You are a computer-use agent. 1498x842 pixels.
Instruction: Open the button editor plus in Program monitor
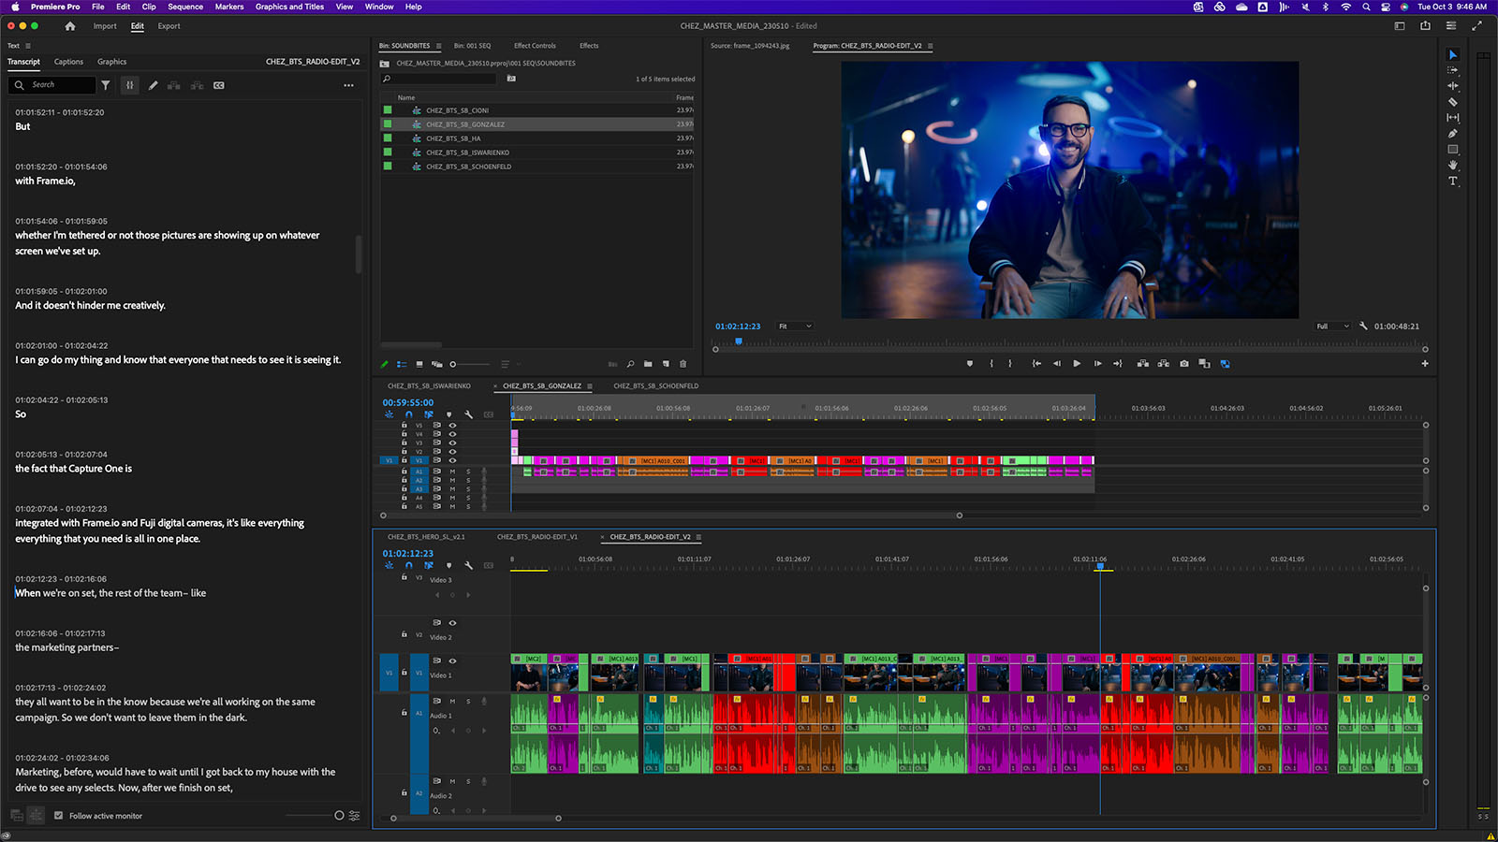pos(1425,364)
